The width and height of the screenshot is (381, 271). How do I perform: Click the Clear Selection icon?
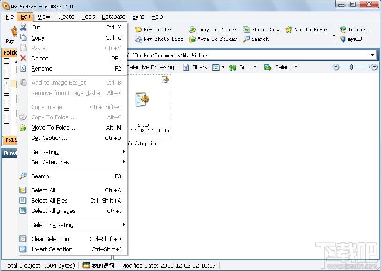[x=23, y=239]
